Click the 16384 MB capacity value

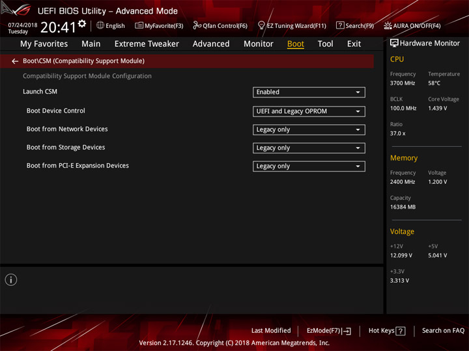point(403,207)
